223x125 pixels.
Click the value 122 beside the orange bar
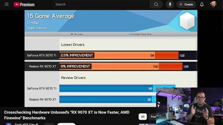click(x=182, y=56)
